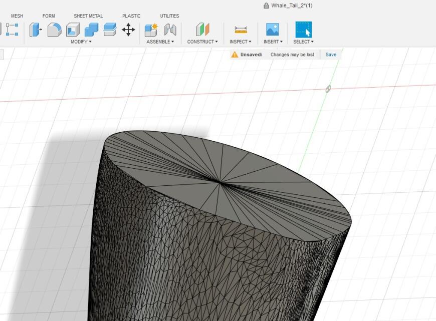
Task: Open the SHEET METAL tab
Action: click(88, 16)
